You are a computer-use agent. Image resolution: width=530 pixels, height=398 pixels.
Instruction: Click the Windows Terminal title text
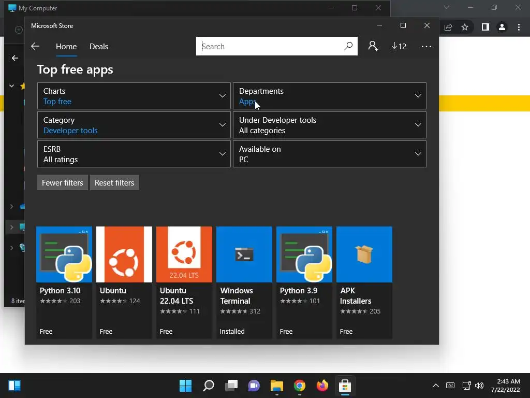[236, 296]
